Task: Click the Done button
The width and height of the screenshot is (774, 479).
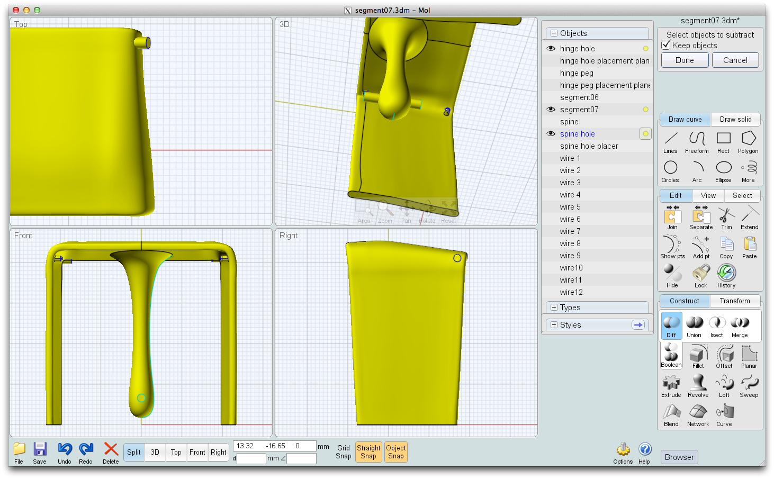Action: 685,60
